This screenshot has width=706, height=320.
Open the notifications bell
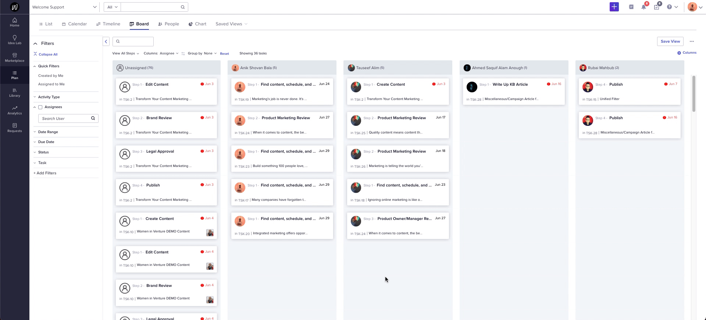click(x=643, y=7)
